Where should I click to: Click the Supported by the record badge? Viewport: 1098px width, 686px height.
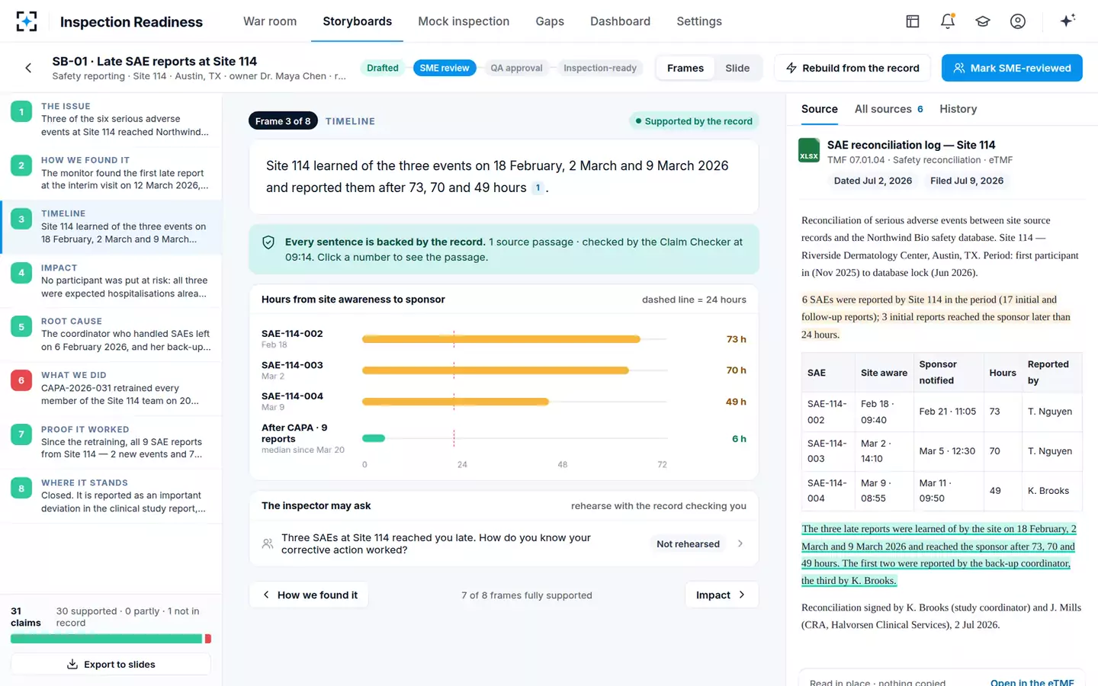coord(693,121)
